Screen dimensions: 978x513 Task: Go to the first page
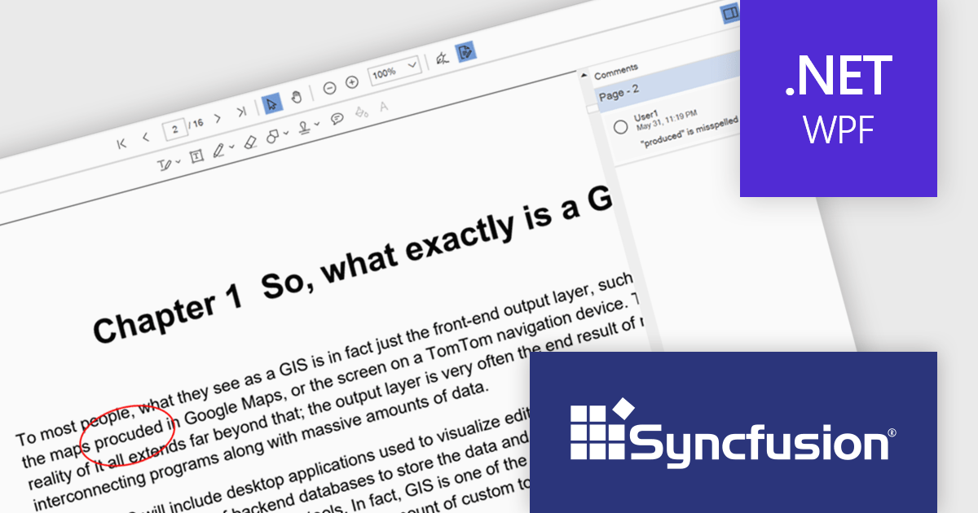pyautogui.click(x=122, y=143)
